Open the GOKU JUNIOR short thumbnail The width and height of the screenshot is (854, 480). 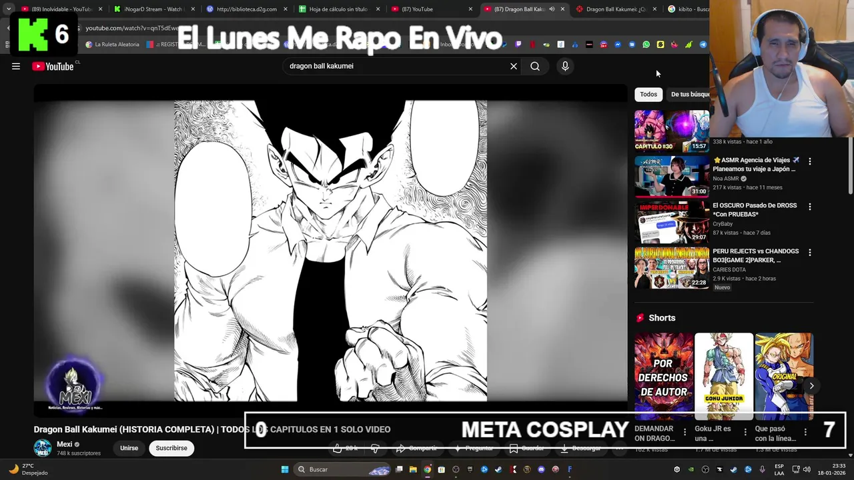click(724, 376)
